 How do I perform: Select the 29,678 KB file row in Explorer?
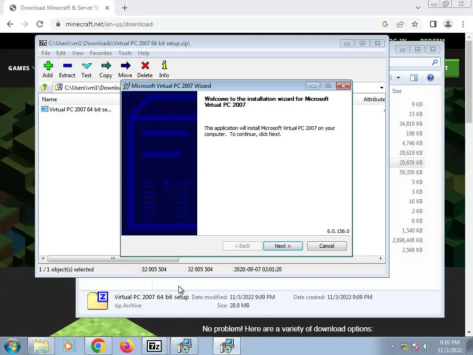(407, 162)
